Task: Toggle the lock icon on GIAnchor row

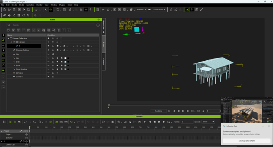Action: (x=53, y=73)
